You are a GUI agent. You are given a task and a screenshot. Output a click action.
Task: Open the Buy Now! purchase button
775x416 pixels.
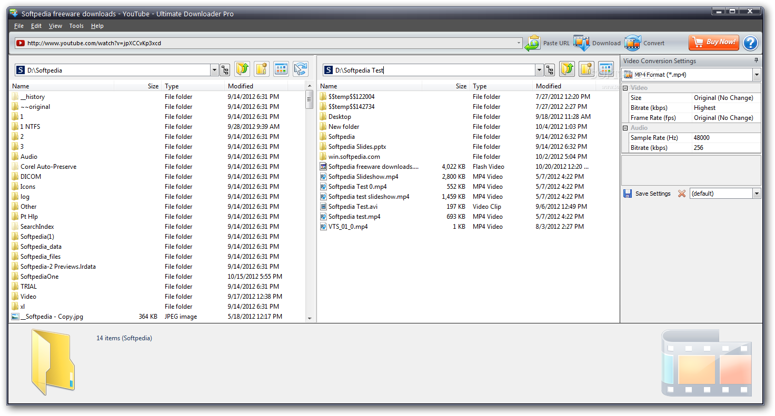click(x=713, y=43)
